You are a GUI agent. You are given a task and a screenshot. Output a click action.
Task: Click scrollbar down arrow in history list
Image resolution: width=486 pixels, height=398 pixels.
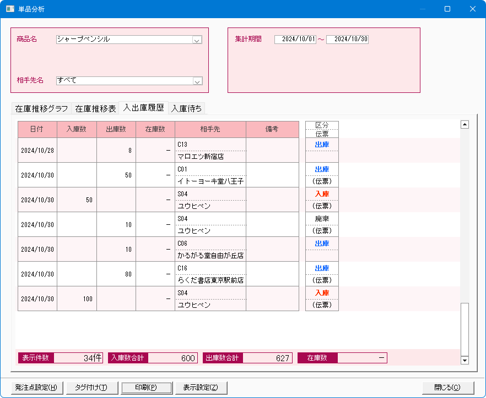click(465, 360)
